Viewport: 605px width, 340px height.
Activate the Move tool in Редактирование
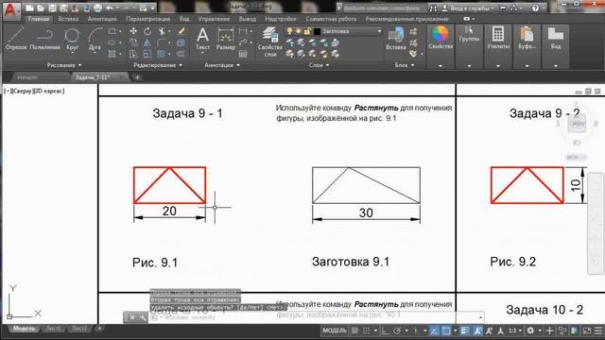click(x=133, y=31)
